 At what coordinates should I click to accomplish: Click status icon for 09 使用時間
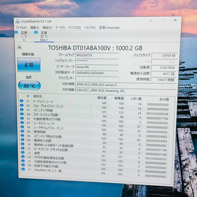click(22, 131)
